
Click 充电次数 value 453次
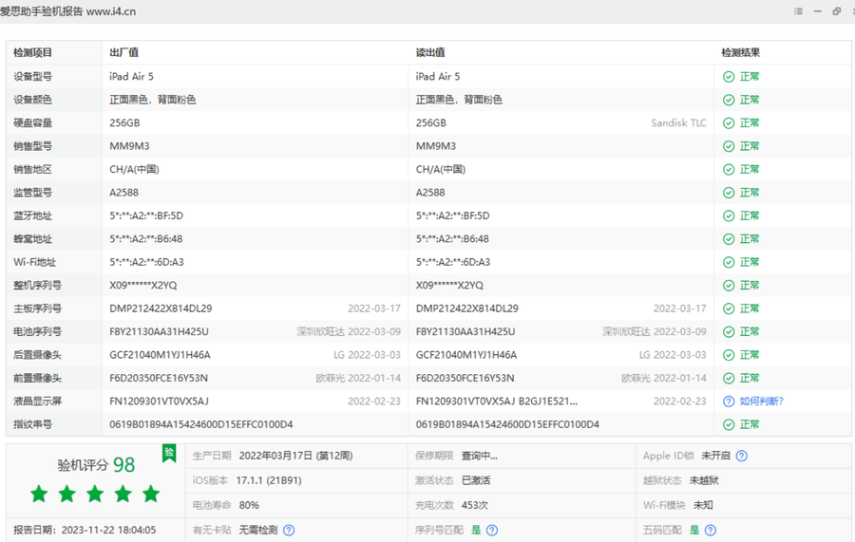[474, 506]
